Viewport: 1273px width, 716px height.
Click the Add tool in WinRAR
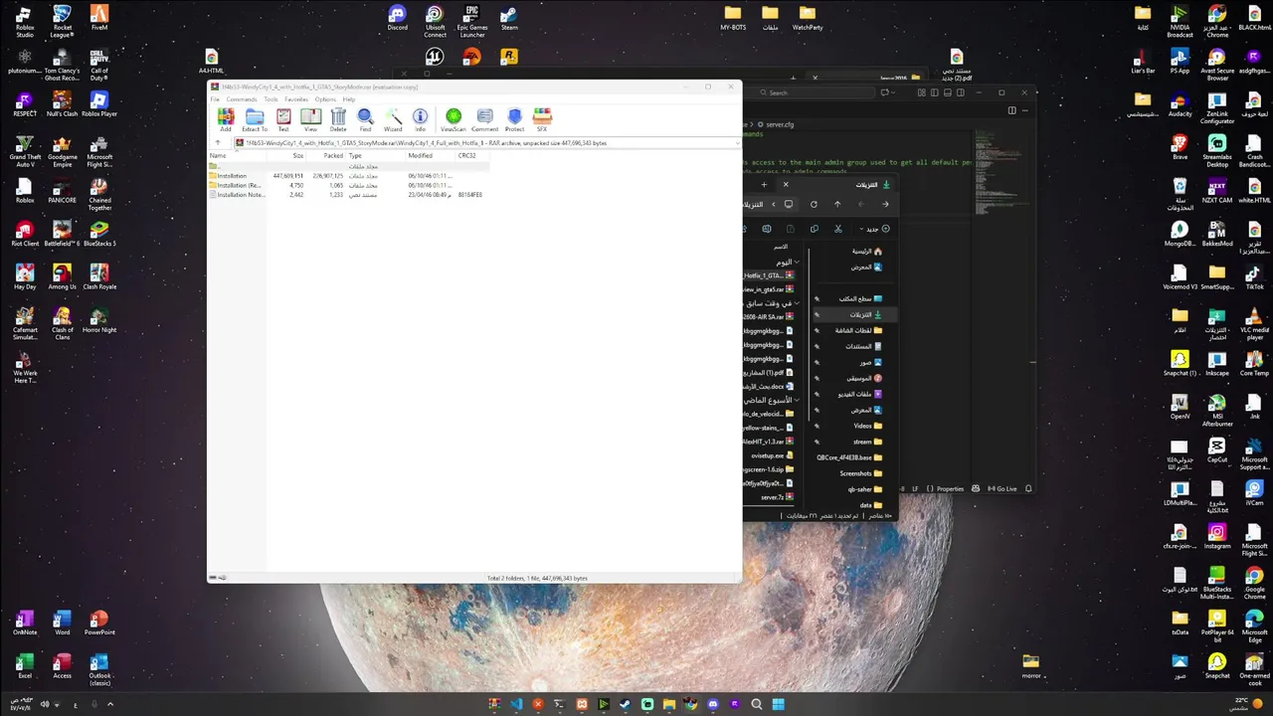tap(226, 120)
